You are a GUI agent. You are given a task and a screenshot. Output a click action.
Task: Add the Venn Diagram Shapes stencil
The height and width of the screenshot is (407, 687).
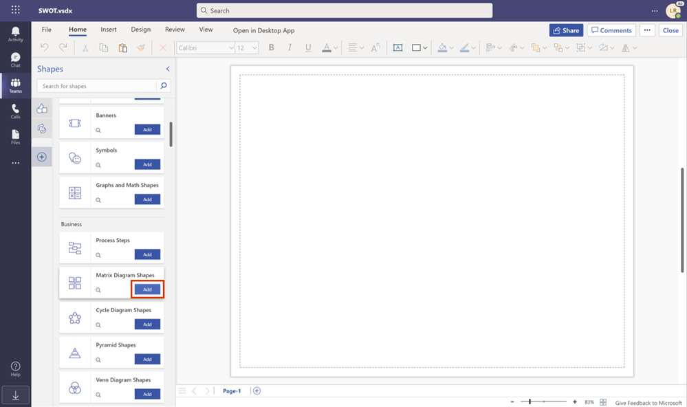coord(147,394)
